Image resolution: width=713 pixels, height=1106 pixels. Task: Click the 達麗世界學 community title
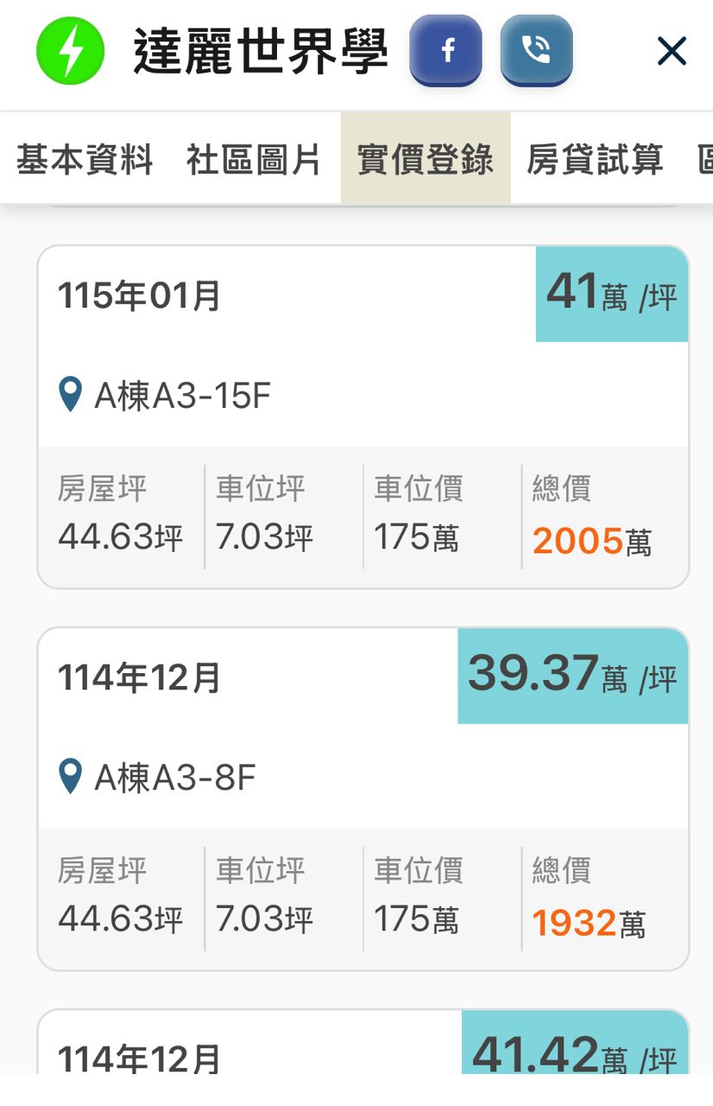[260, 52]
